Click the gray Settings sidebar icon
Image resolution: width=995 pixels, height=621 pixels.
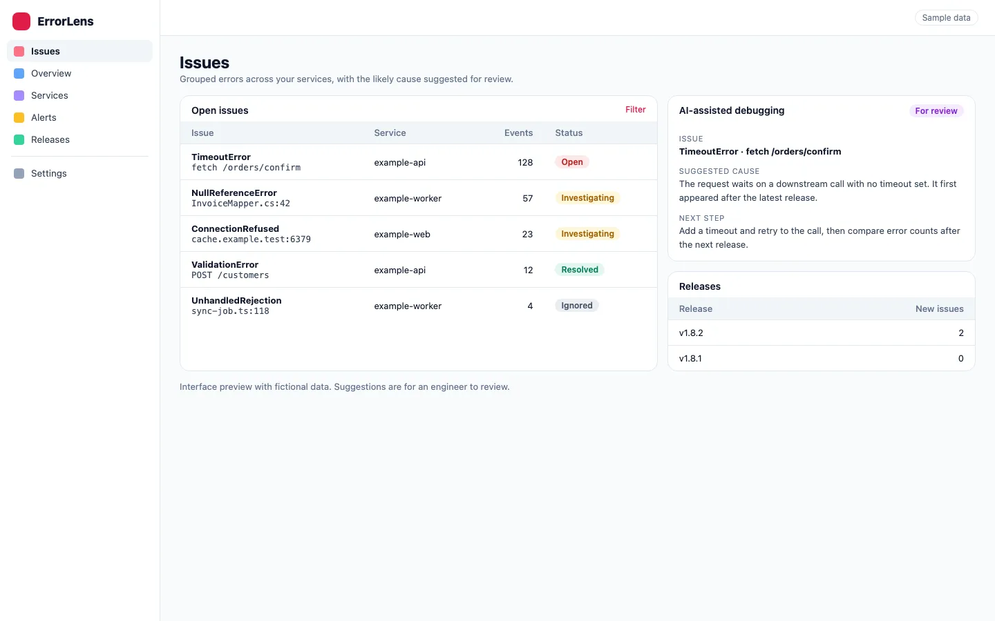19,173
